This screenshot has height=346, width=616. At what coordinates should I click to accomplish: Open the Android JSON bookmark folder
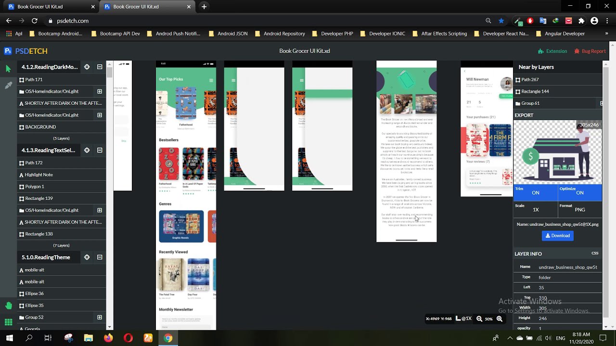[x=228, y=34]
